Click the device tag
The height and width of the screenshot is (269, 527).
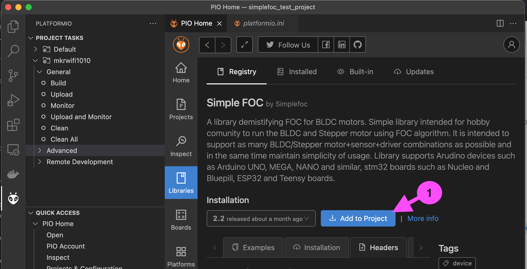coord(457,263)
